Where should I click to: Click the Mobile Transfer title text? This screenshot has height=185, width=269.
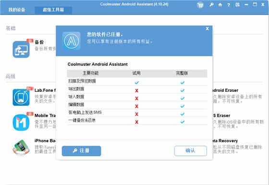45,115
